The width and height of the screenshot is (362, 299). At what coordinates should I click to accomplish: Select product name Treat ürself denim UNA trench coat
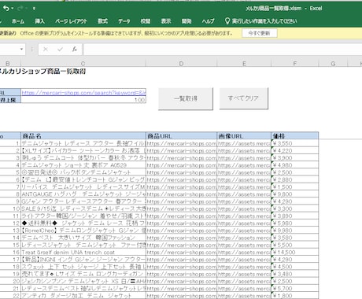(x=83, y=253)
